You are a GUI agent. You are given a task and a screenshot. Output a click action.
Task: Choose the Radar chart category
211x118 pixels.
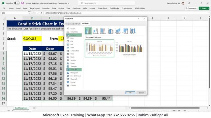(74, 63)
